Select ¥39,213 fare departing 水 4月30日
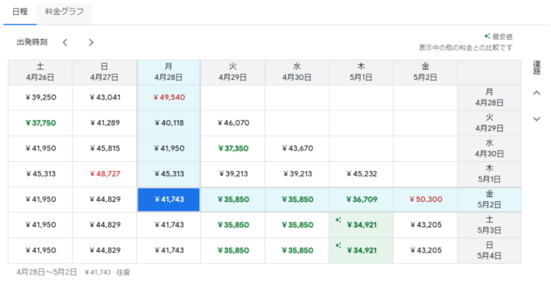This screenshot has height=281, width=551. (297, 174)
